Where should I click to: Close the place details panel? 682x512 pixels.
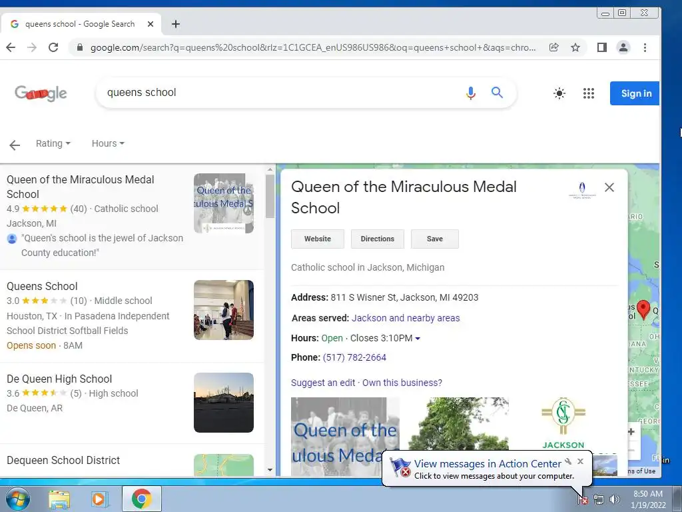(x=609, y=187)
